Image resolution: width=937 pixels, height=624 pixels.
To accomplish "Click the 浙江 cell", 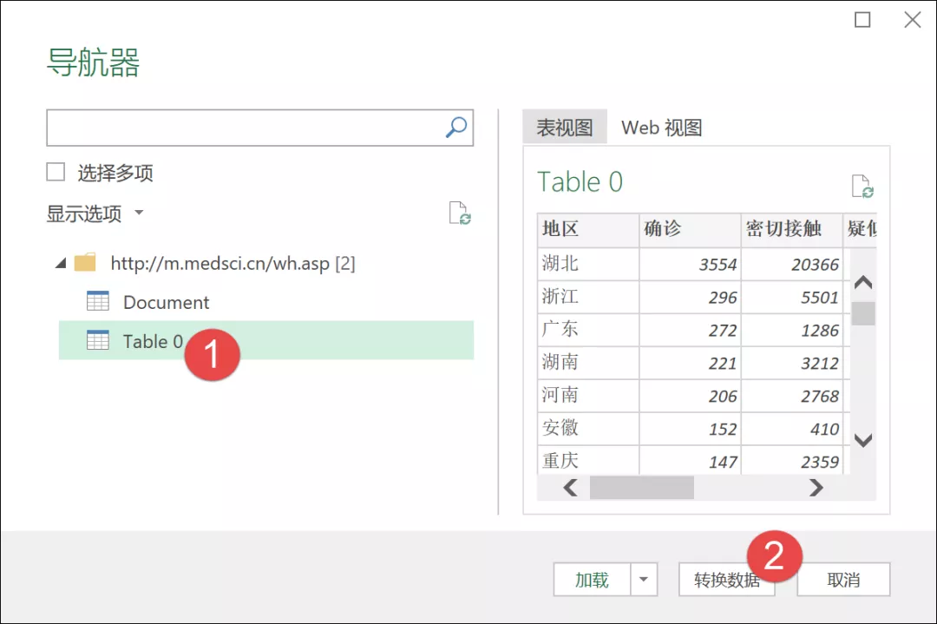I will pyautogui.click(x=588, y=297).
